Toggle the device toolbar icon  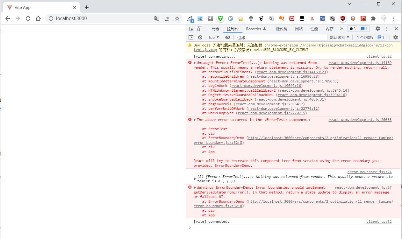coord(199,29)
